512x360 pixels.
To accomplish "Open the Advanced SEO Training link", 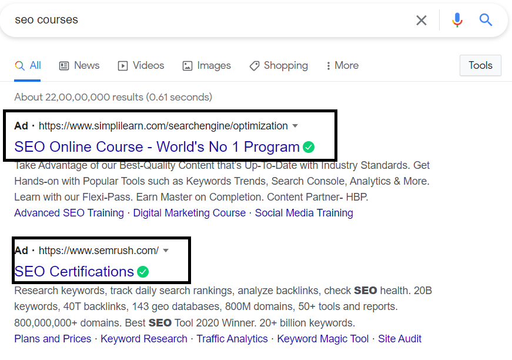I will click(x=69, y=213).
